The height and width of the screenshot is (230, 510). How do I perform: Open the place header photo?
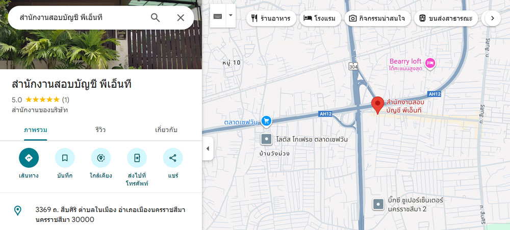(x=101, y=50)
